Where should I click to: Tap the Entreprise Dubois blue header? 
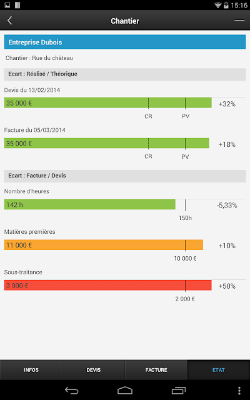[x=125, y=42]
